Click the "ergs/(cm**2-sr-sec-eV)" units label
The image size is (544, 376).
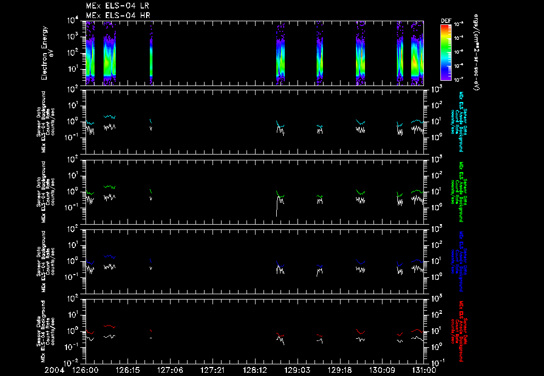click(x=477, y=53)
